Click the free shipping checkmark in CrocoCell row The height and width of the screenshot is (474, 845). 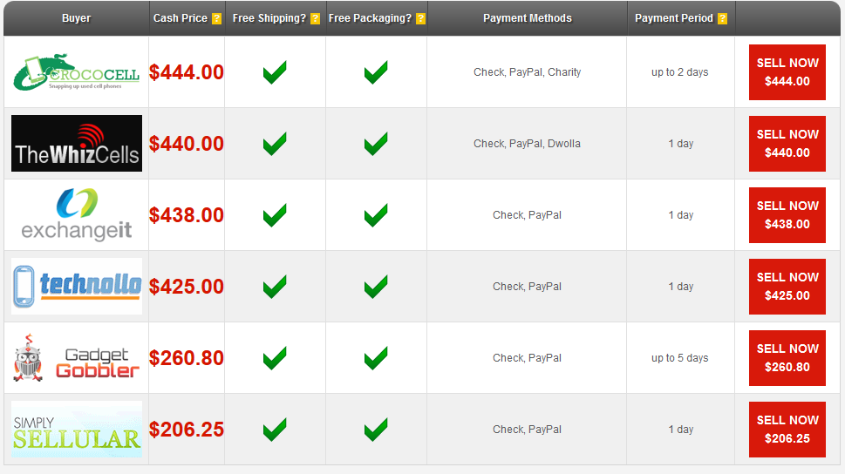coord(275,72)
